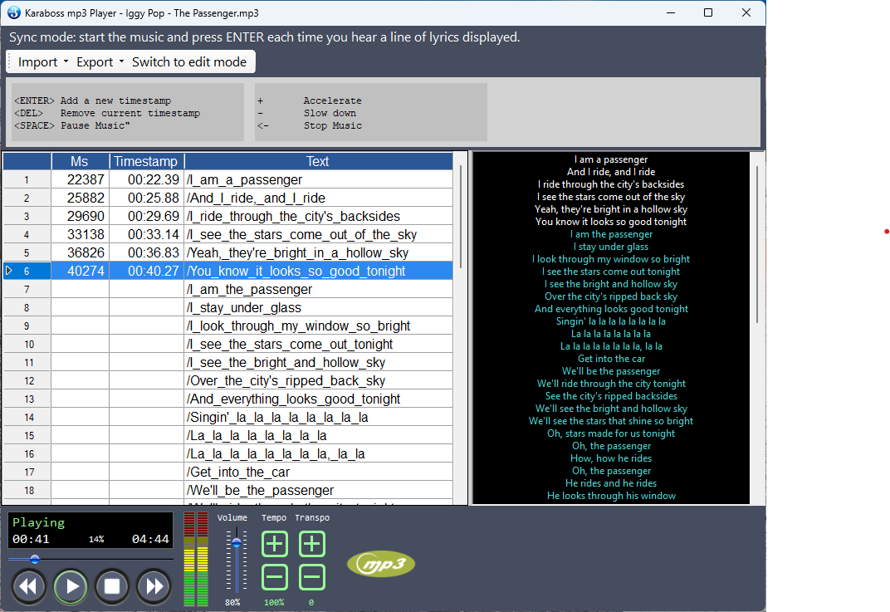
Task: Open the Export dropdown menu
Action: pyautogui.click(x=95, y=62)
